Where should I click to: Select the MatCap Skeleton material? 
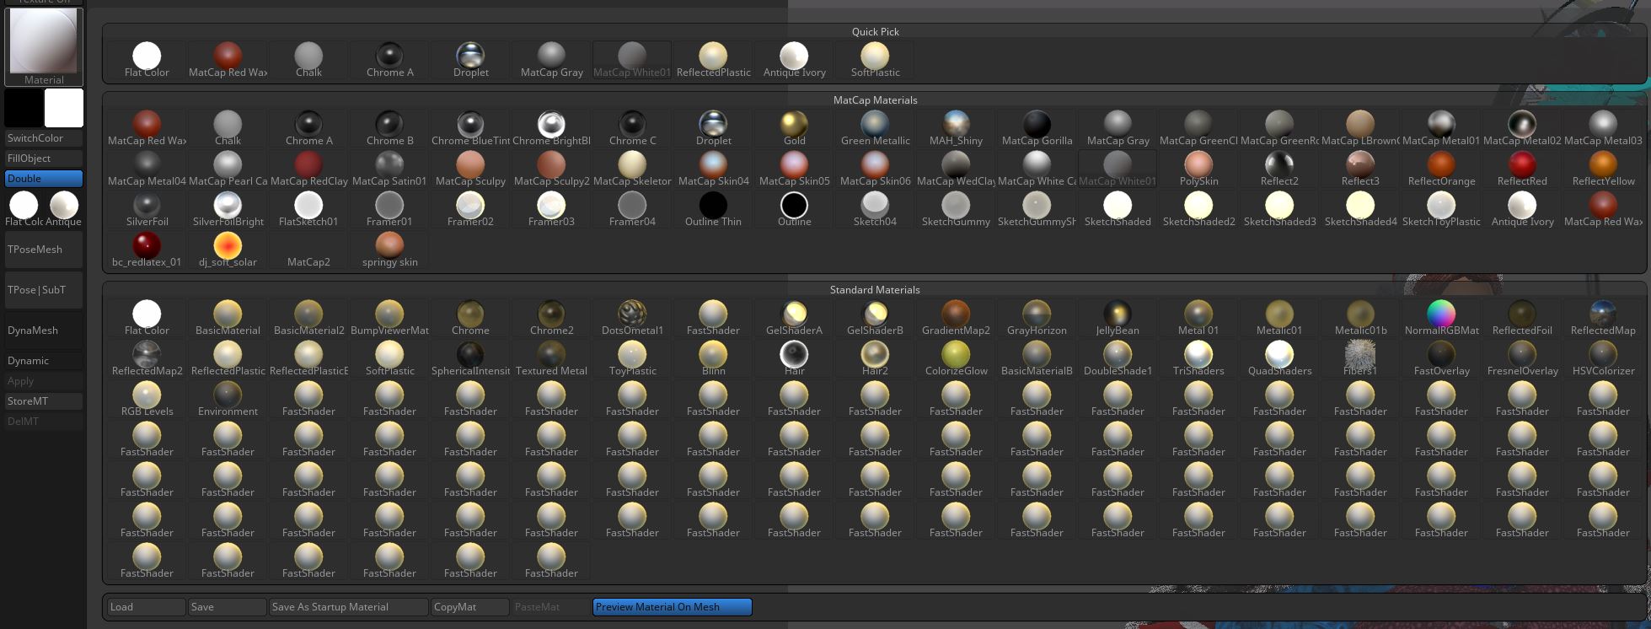(632, 169)
